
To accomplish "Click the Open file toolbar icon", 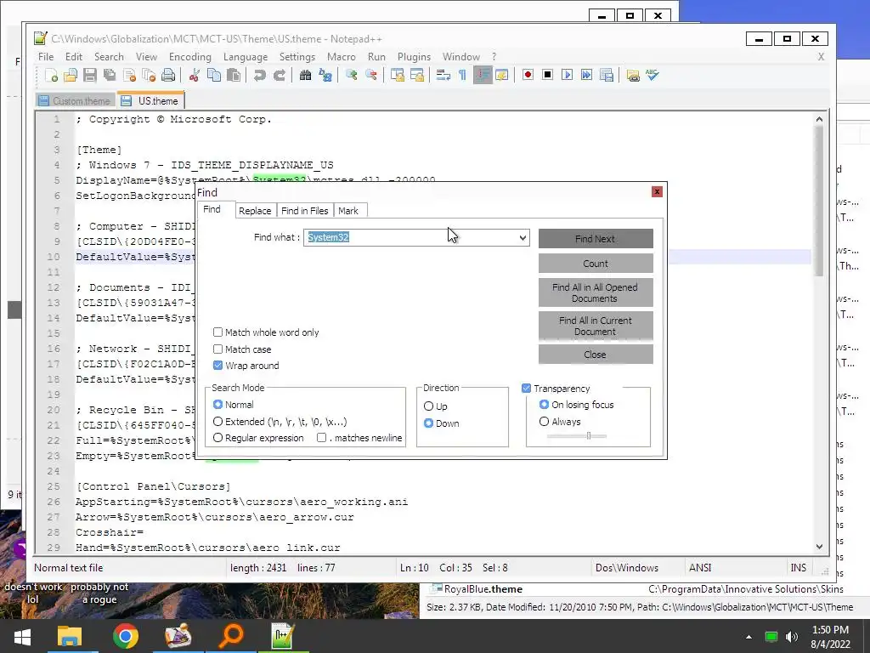I will (x=70, y=75).
